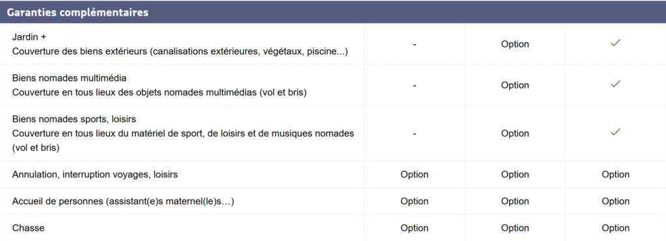The height and width of the screenshot is (241, 666).
Task: Click middle Option for Biens nomades multimédia
Action: [x=515, y=85]
